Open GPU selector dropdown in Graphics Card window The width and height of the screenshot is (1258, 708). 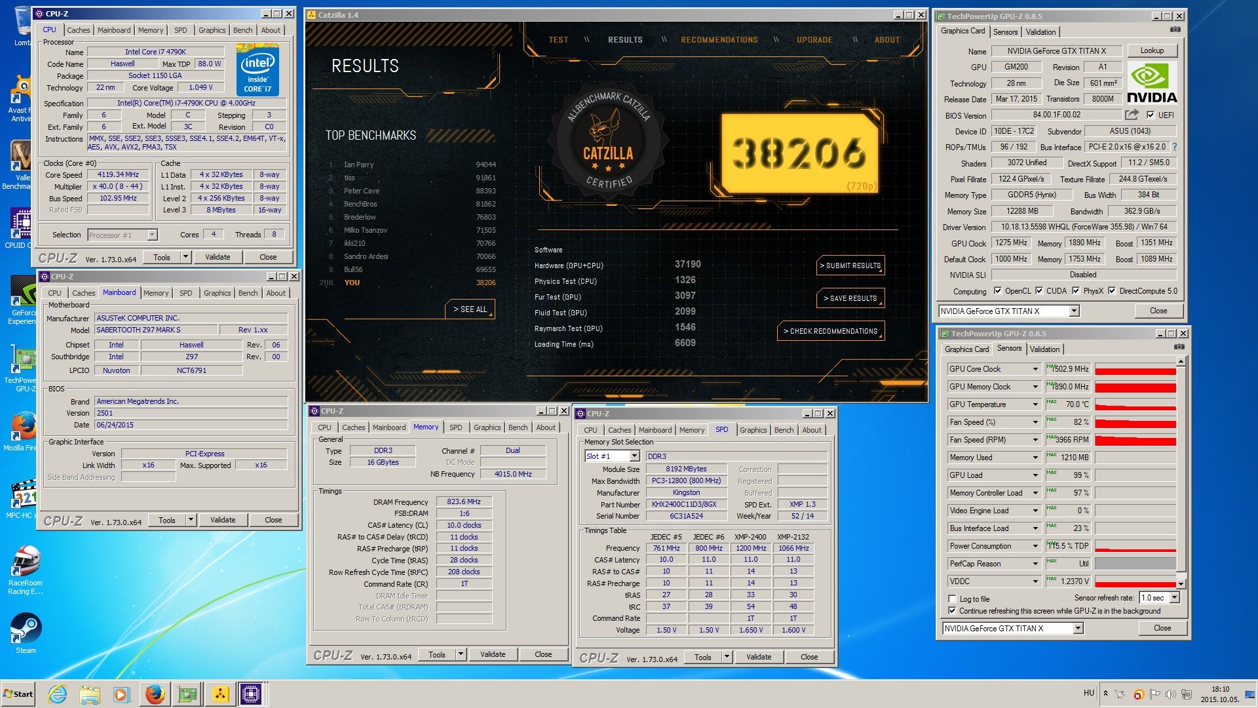(x=1074, y=311)
